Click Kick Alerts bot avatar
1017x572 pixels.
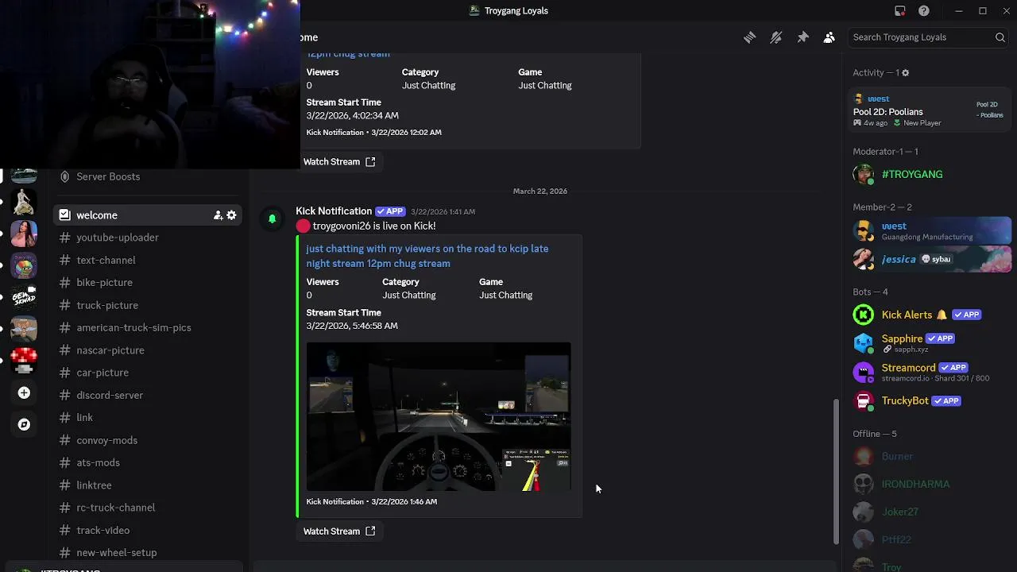tap(864, 315)
